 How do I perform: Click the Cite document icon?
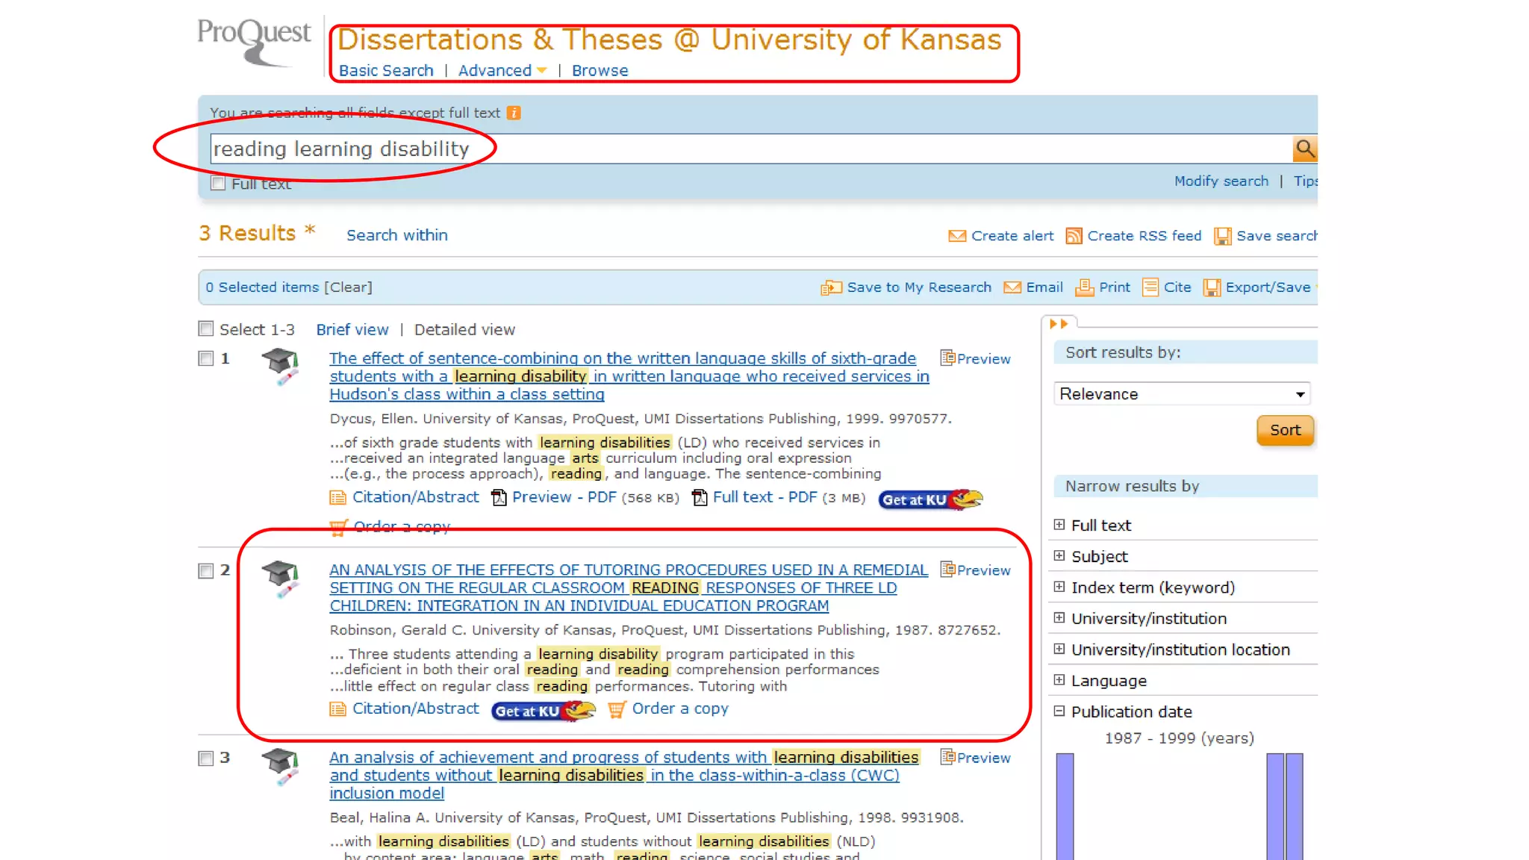click(x=1150, y=287)
